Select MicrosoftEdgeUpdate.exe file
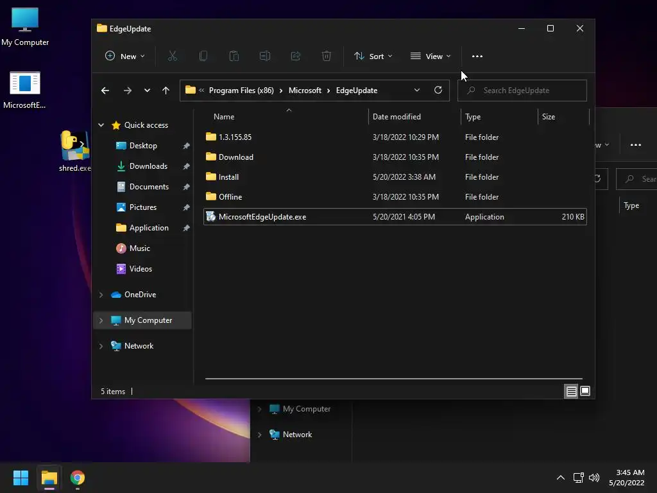 [x=395, y=217]
